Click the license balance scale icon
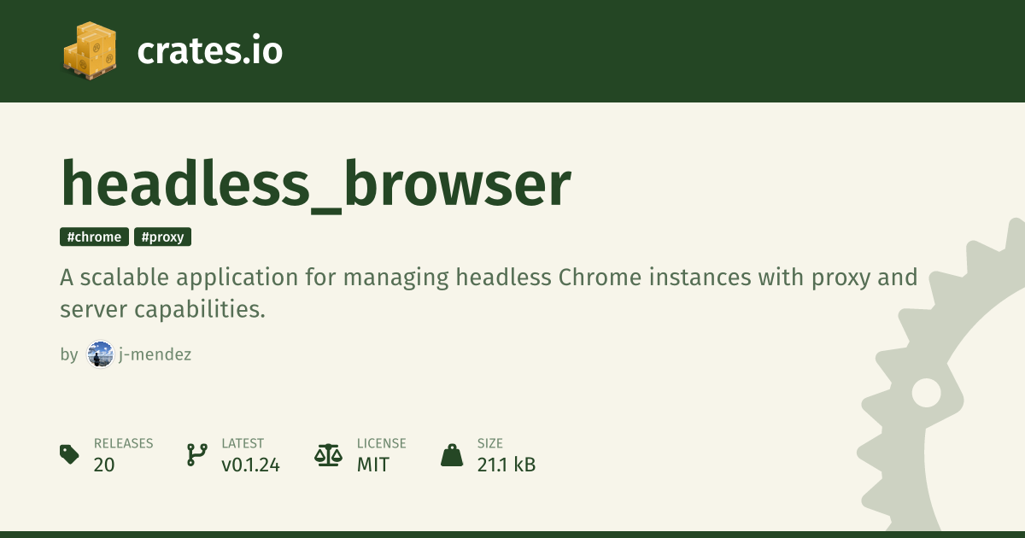Image resolution: width=1025 pixels, height=538 pixels. click(327, 454)
